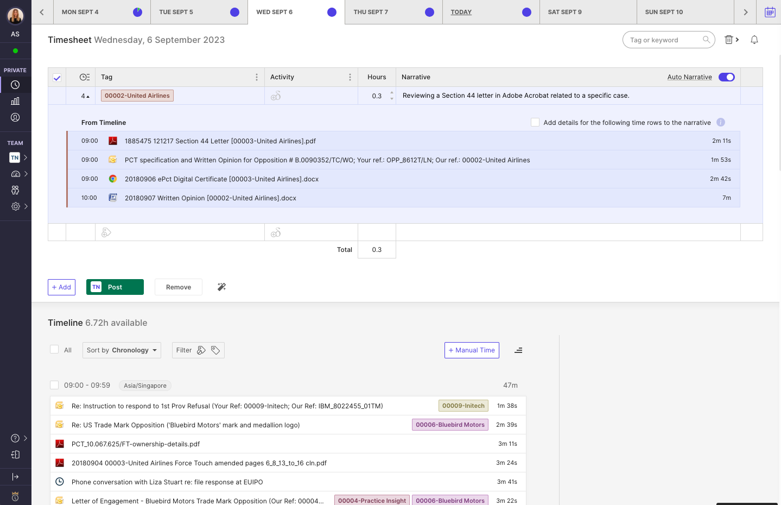This screenshot has width=781, height=505.
Task: Select the magic wand icon near Post button
Action: pos(221,287)
